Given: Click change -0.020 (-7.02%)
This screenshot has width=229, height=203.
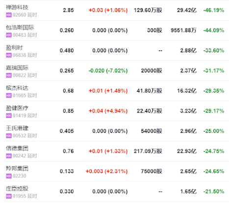Looking at the screenshot, I should pos(108,71).
